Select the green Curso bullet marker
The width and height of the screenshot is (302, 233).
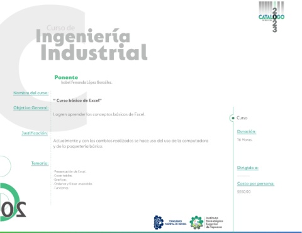(x=233, y=118)
